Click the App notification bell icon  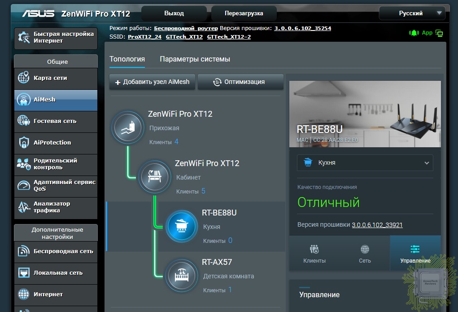pos(414,33)
